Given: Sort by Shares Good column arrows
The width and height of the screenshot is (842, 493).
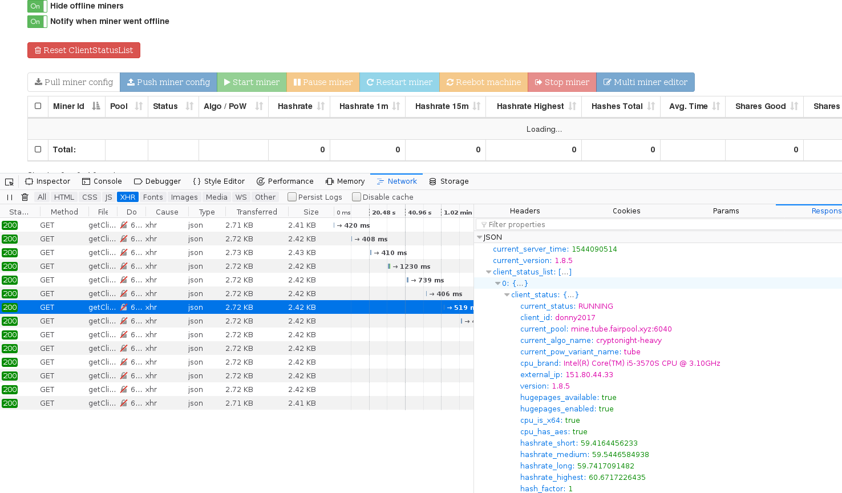Looking at the screenshot, I should point(794,106).
